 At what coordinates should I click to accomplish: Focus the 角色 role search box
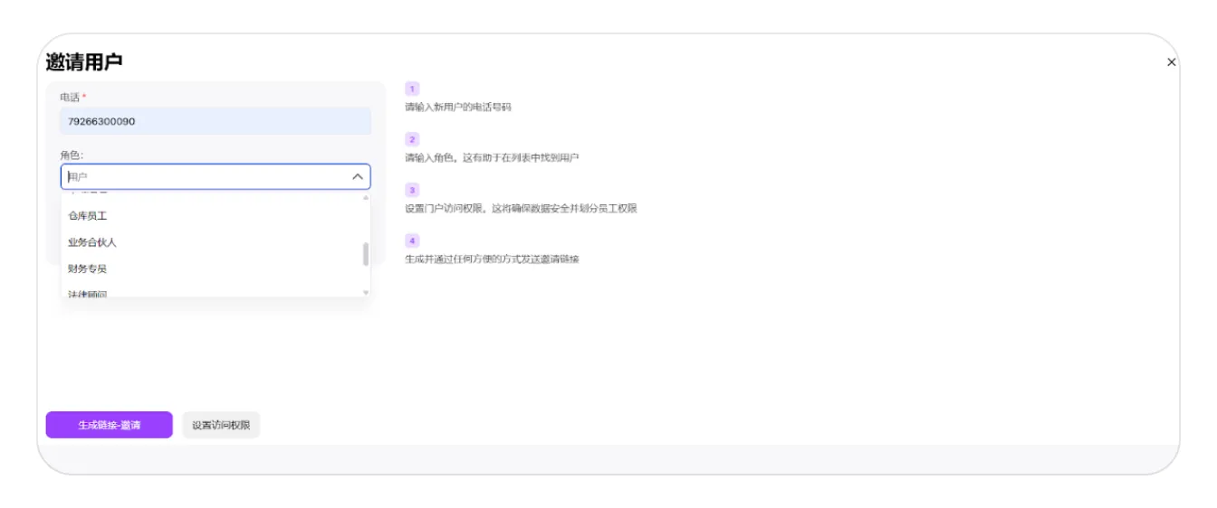204,177
